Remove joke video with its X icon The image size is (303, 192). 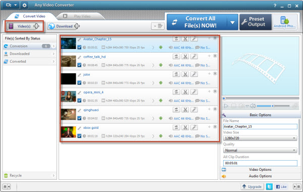click(x=215, y=73)
